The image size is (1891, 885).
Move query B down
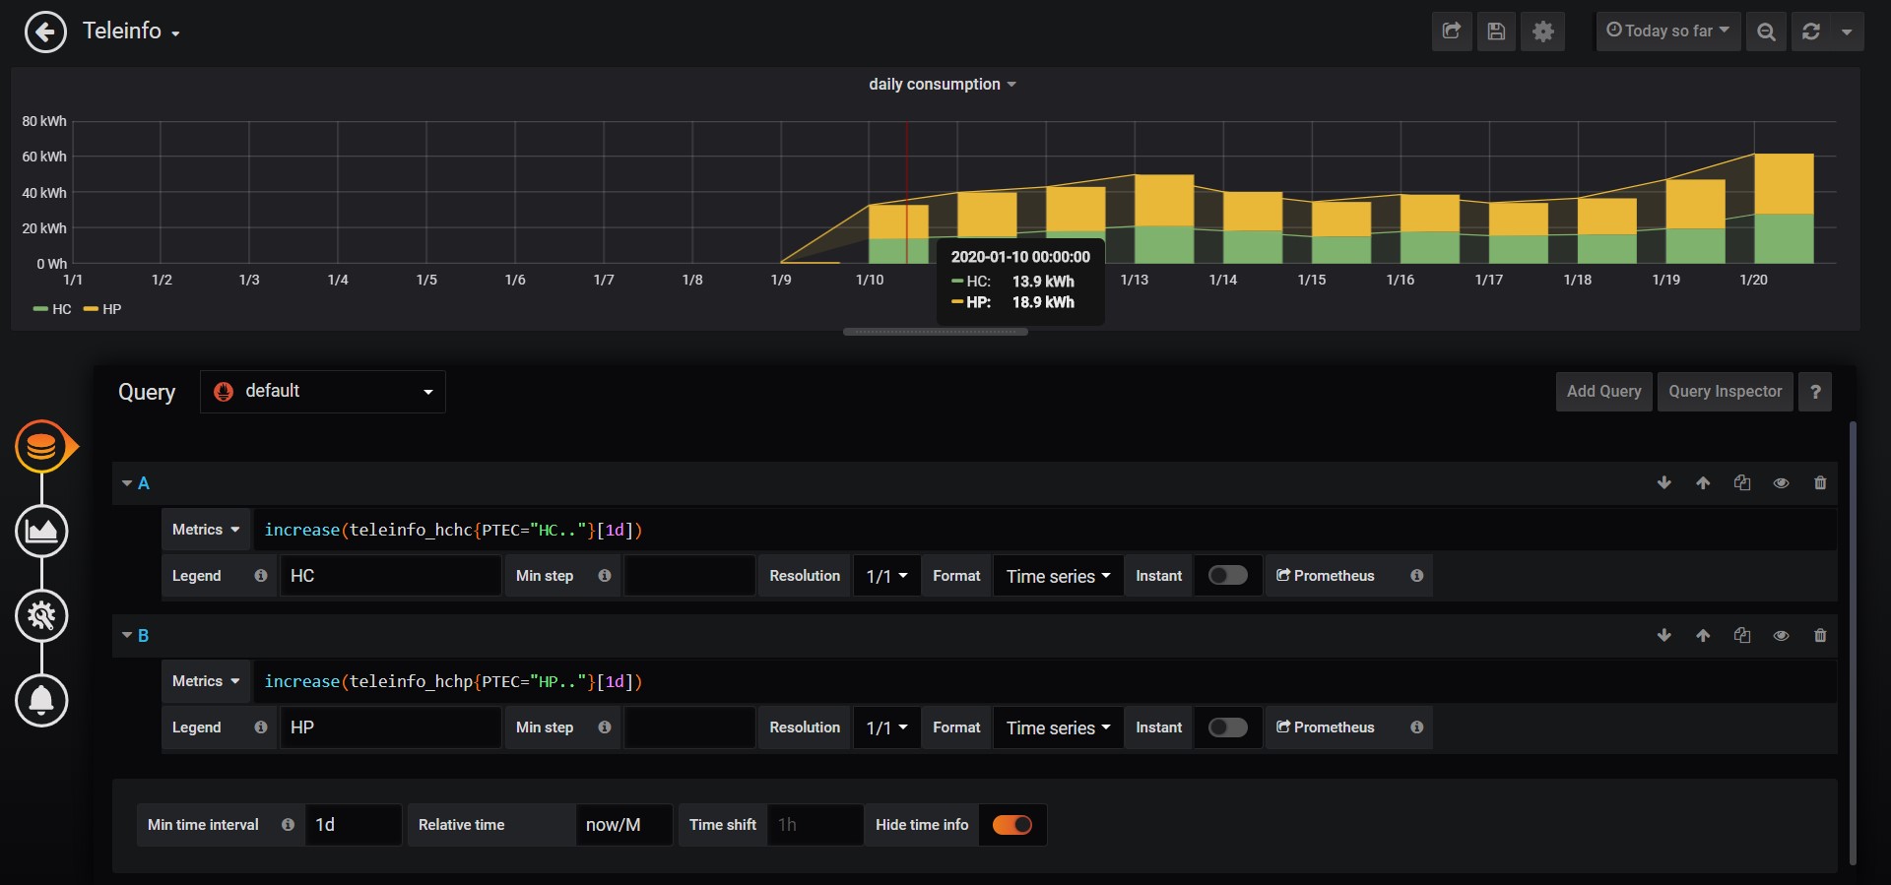point(1664,635)
